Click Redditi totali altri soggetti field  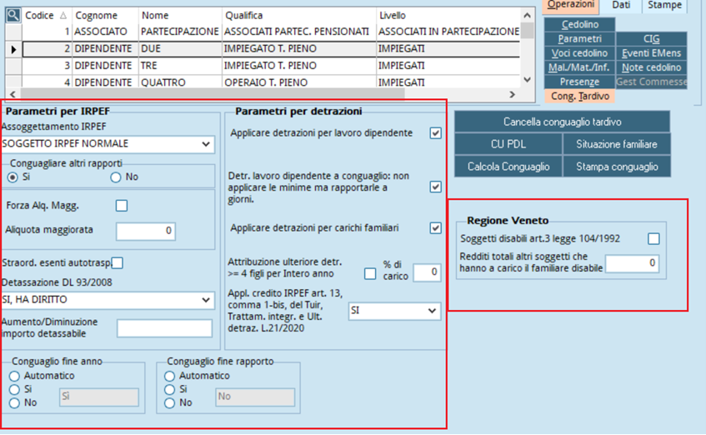point(632,263)
